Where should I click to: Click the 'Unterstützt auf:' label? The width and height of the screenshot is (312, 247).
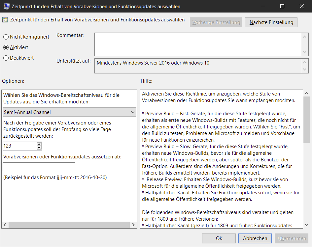pyautogui.click(x=73, y=61)
